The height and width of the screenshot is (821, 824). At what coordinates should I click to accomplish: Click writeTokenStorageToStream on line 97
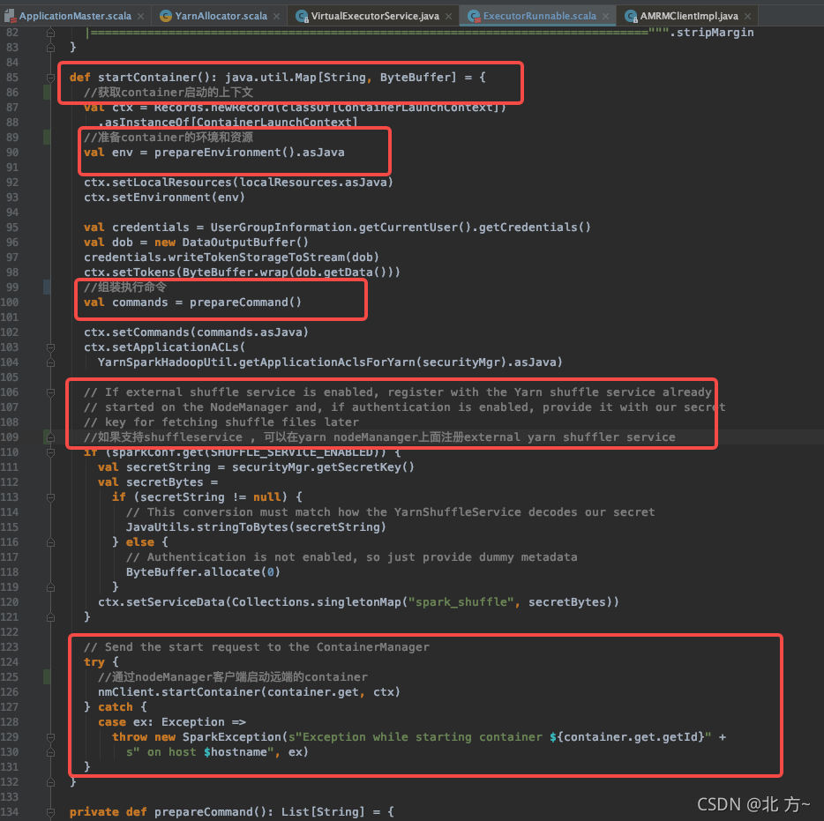pyautogui.click(x=256, y=257)
